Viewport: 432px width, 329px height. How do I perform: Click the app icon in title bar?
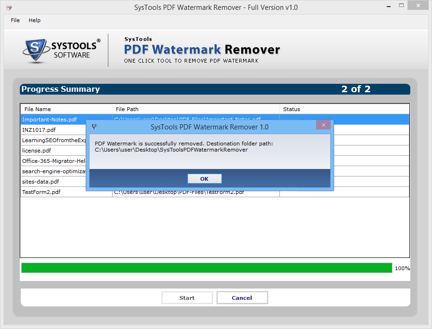(8, 8)
